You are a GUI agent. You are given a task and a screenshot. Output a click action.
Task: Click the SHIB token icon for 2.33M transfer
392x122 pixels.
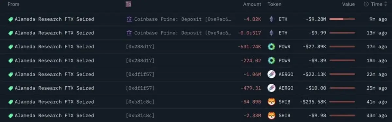[271, 115]
